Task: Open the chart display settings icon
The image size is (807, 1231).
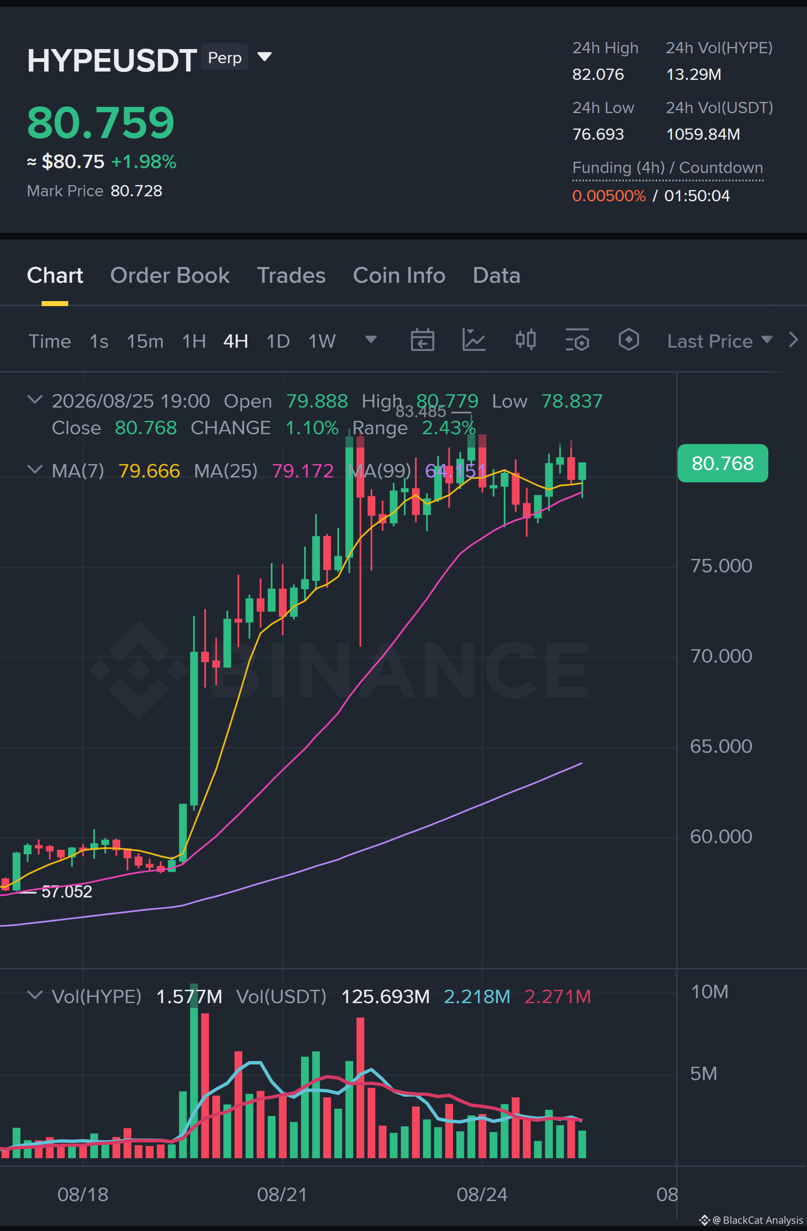Action: point(577,340)
